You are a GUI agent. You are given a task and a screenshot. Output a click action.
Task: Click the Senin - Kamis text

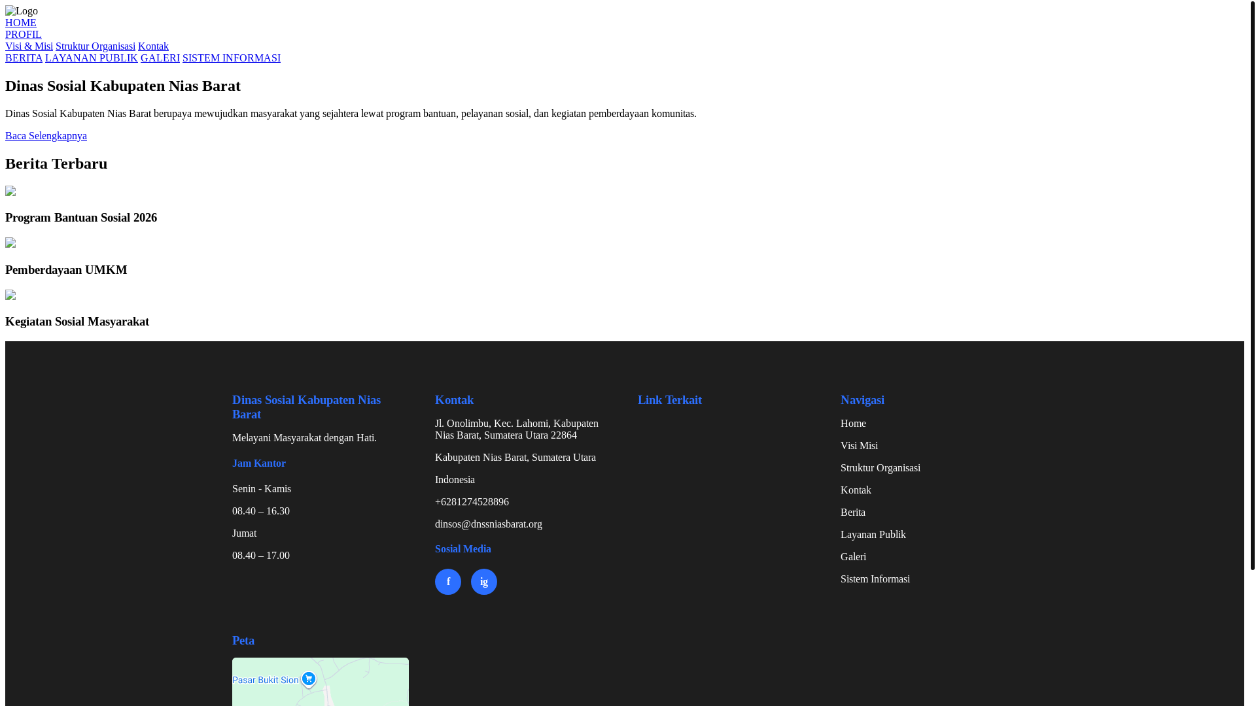coord(262,489)
